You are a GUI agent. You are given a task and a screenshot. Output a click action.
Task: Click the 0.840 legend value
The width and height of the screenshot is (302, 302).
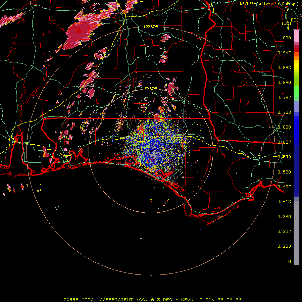[x=284, y=83]
